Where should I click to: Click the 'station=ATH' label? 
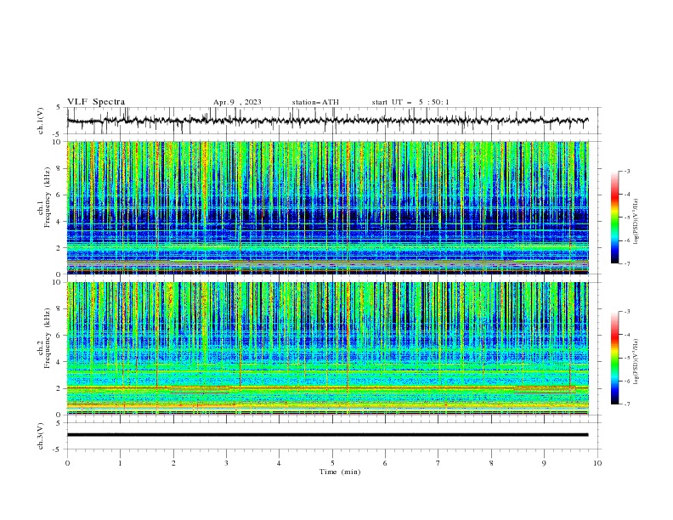pyautogui.click(x=315, y=102)
